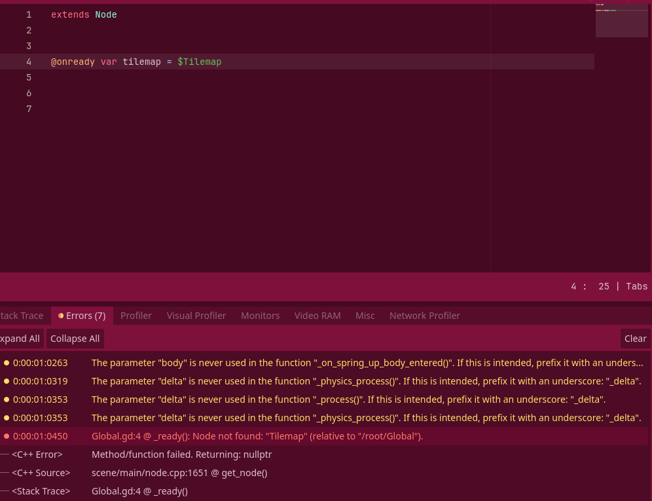The width and height of the screenshot is (652, 501).
Task: Select the C++ Source node.cpp:1651 row
Action: (324, 473)
